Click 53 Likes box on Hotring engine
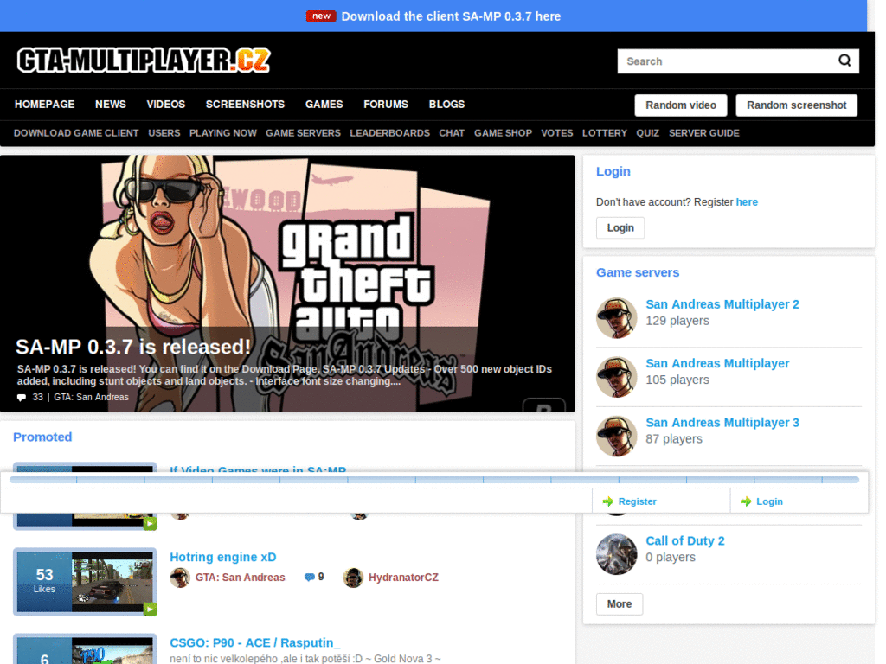Viewport: 886px width, 664px height. pos(45,582)
